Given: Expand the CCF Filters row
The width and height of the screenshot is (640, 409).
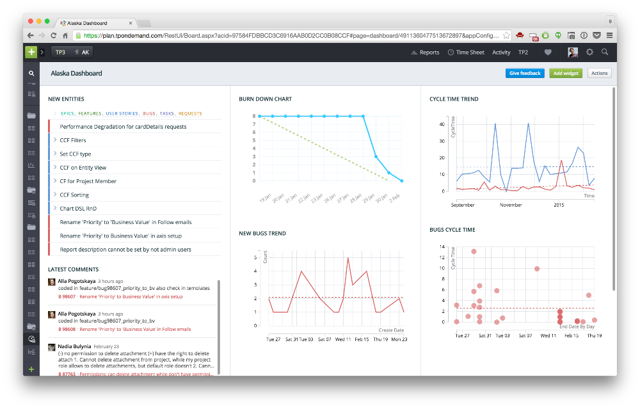Looking at the screenshot, I should [54, 140].
